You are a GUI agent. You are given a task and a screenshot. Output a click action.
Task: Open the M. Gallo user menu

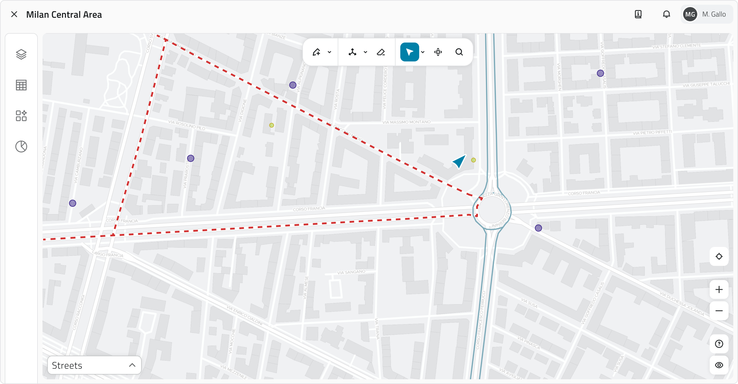706,14
